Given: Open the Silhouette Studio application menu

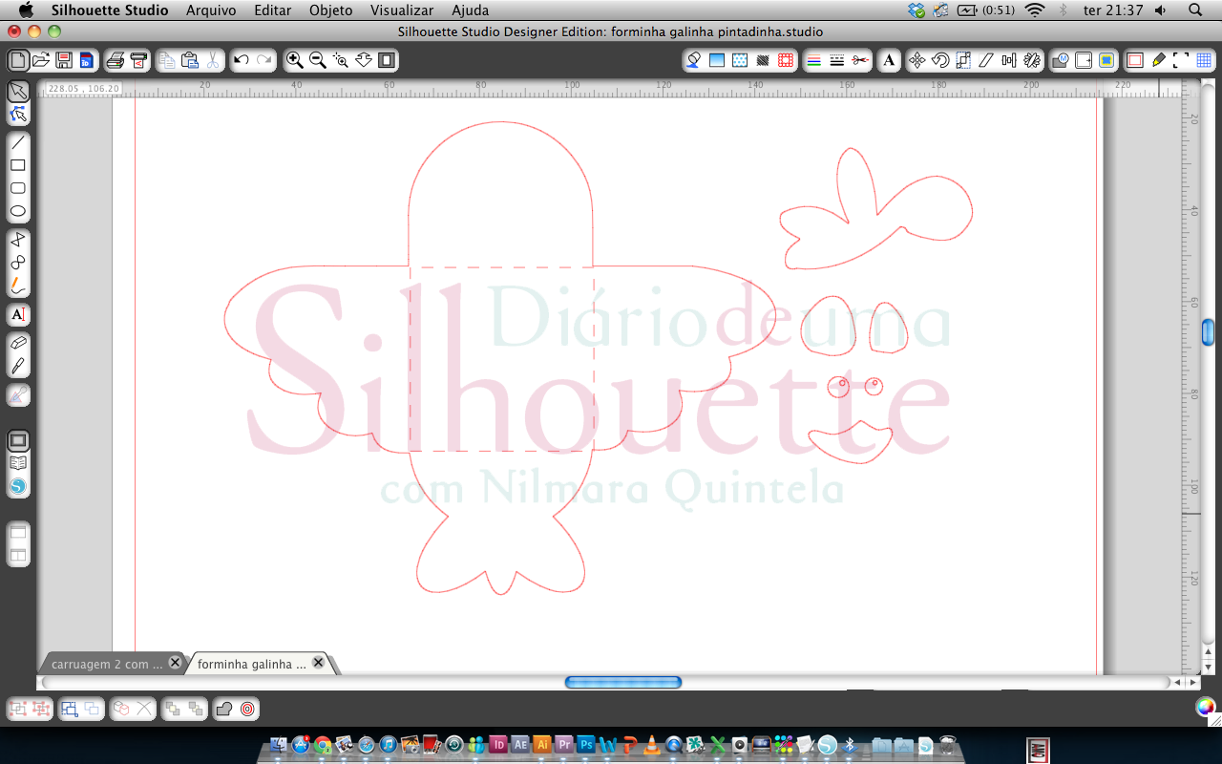Looking at the screenshot, I should (110, 11).
